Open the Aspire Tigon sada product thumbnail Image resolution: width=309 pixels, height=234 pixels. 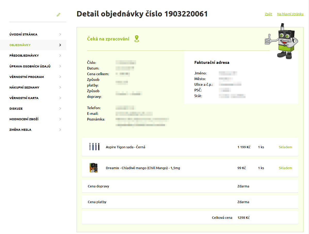94,147
